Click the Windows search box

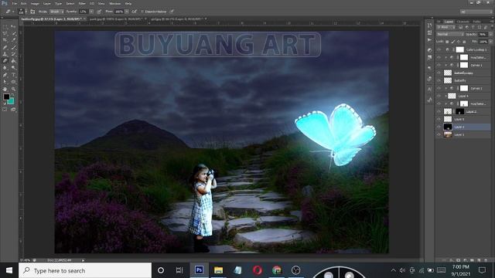(x=85, y=270)
